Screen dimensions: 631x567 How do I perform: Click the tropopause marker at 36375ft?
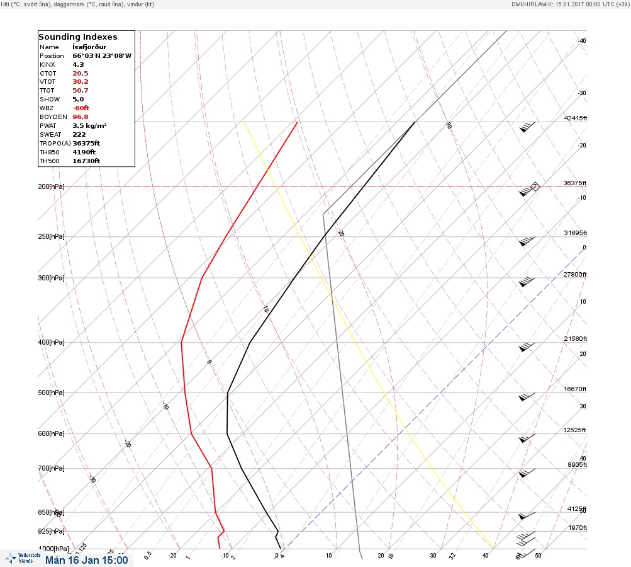535,186
